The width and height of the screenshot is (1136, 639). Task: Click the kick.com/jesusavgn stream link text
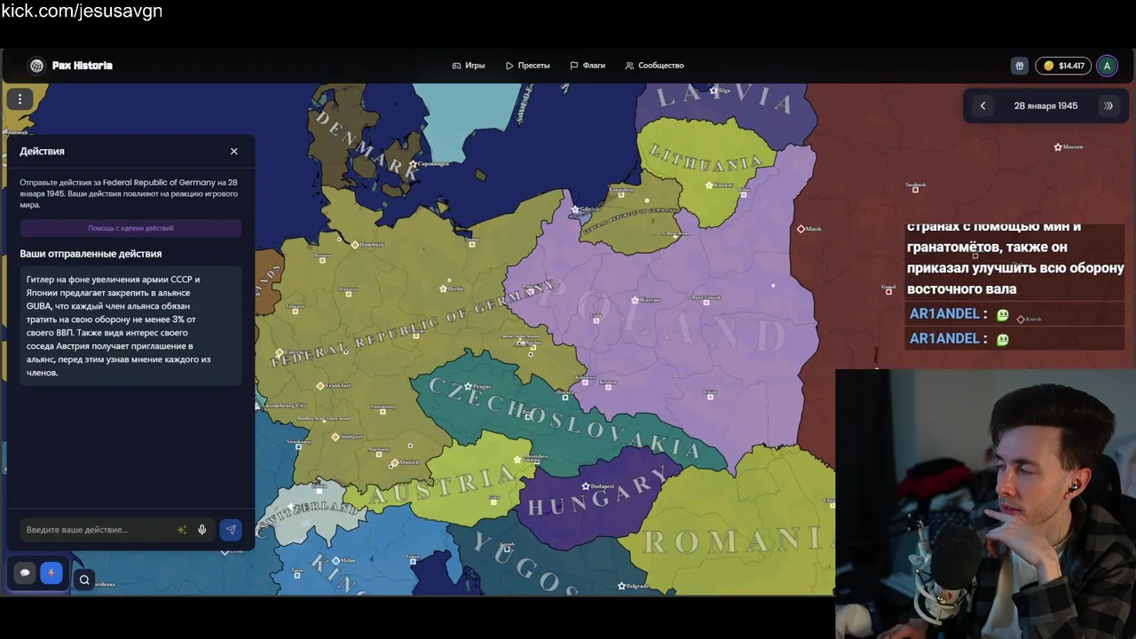(82, 12)
